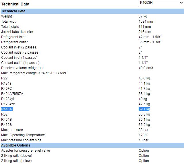Click the Coolant inlet (2 passes) label
Image resolution: width=184 pixels, height=164 pixels.
point(19,47)
